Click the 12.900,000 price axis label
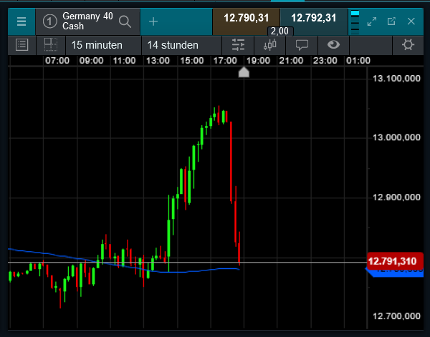 (396, 197)
